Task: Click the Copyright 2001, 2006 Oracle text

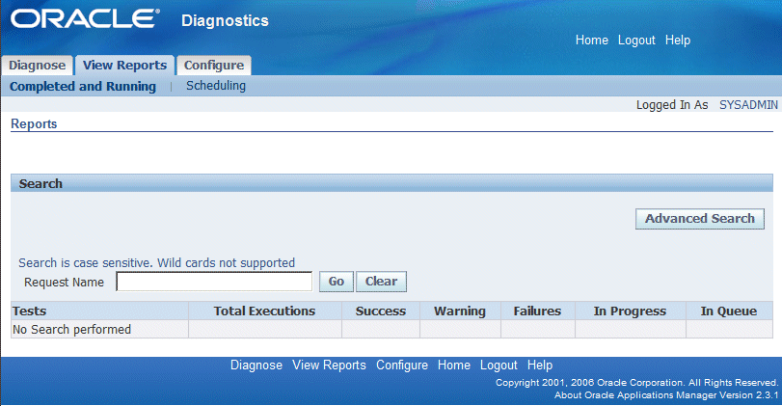Action: click(x=636, y=383)
